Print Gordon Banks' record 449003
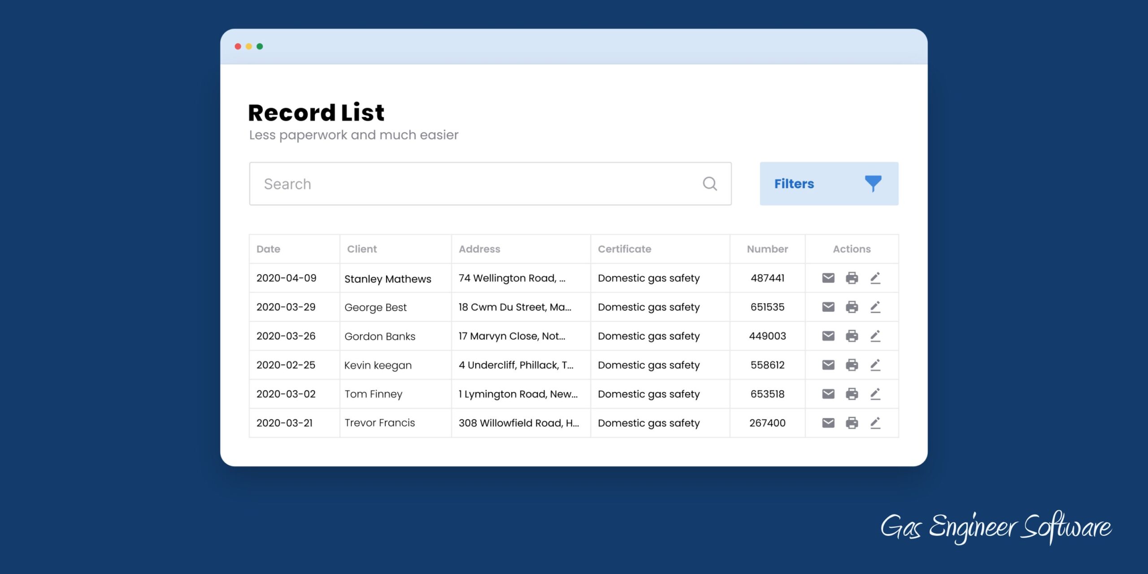1148x574 pixels. tap(852, 336)
